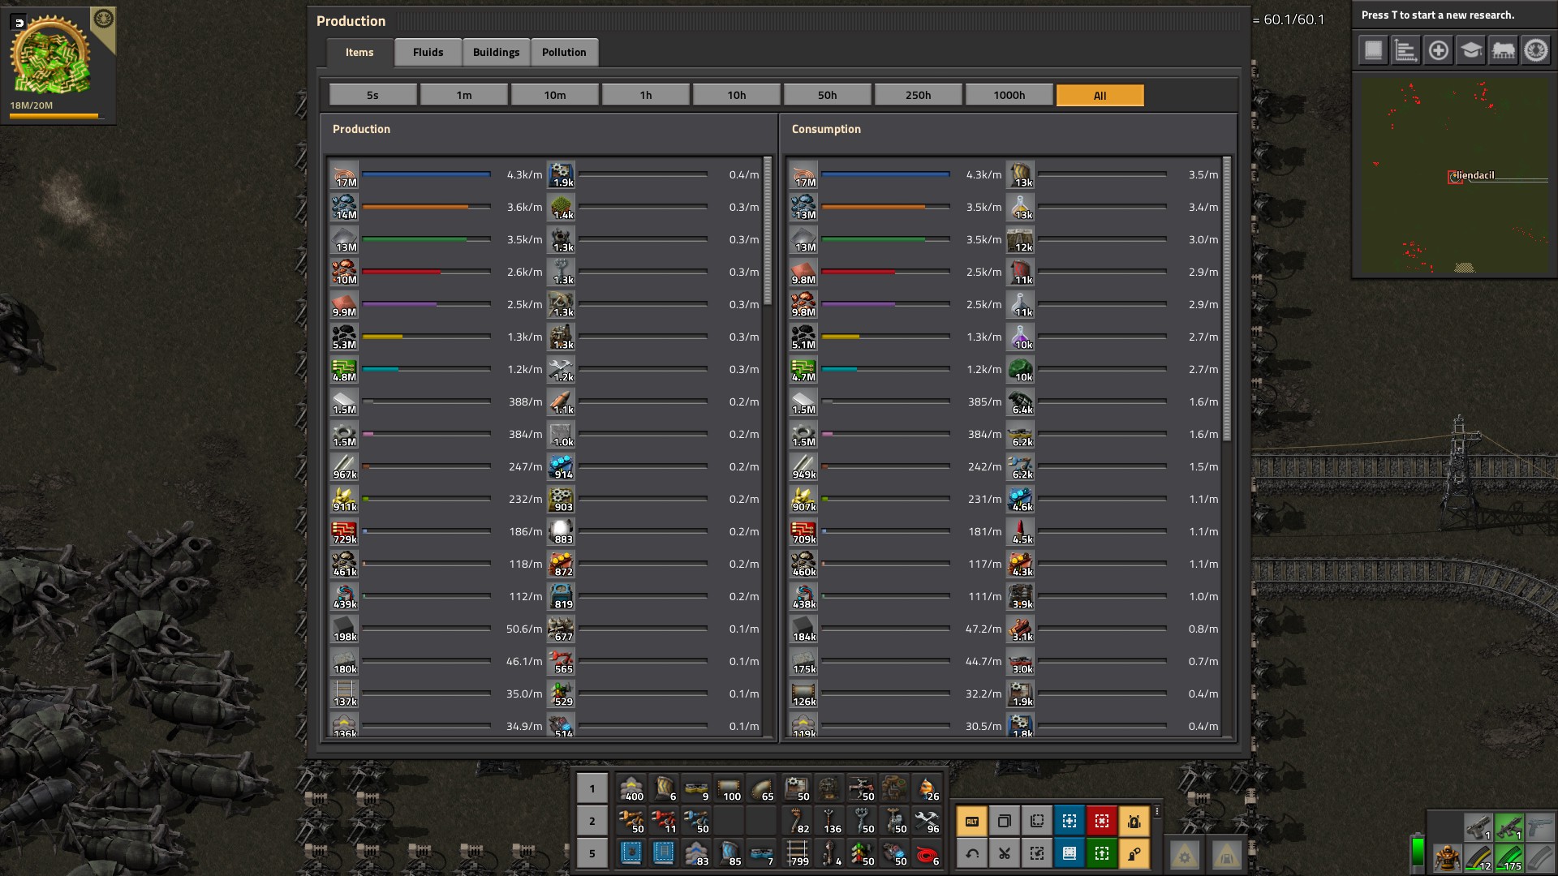Select the cut scissors shortcut
1558x876 pixels.
[1005, 853]
